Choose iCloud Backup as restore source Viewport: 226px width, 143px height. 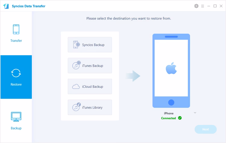click(90, 87)
